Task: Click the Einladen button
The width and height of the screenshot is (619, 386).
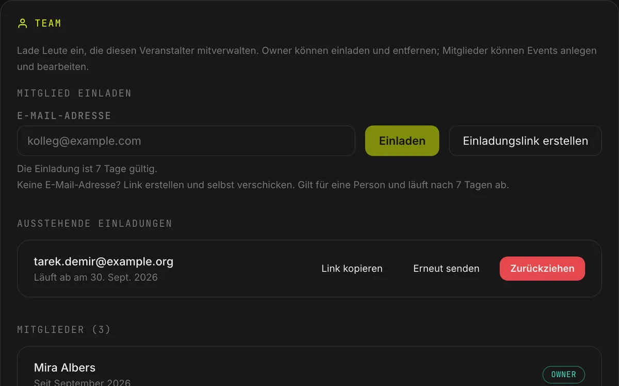Action: (402, 141)
